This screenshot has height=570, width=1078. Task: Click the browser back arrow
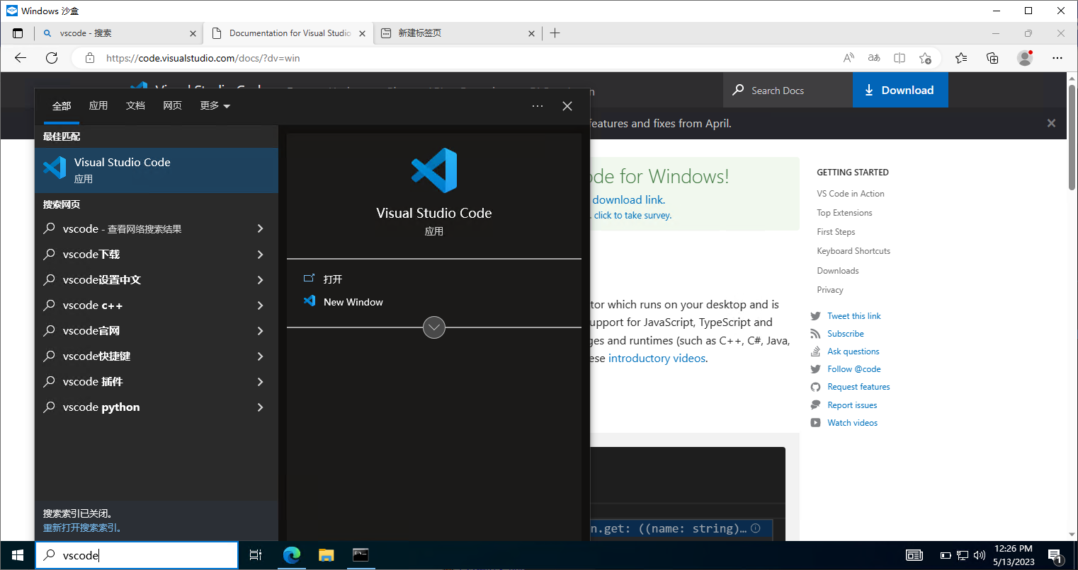pyautogui.click(x=21, y=58)
